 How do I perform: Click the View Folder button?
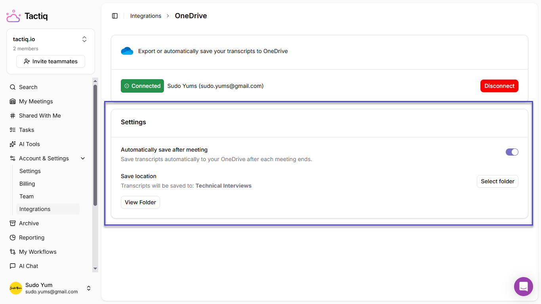pos(140,202)
